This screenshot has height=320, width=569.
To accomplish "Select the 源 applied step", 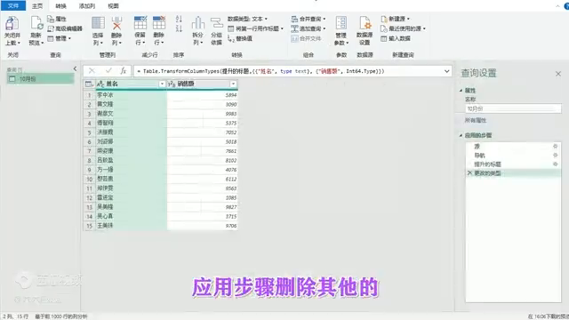I will (514, 146).
